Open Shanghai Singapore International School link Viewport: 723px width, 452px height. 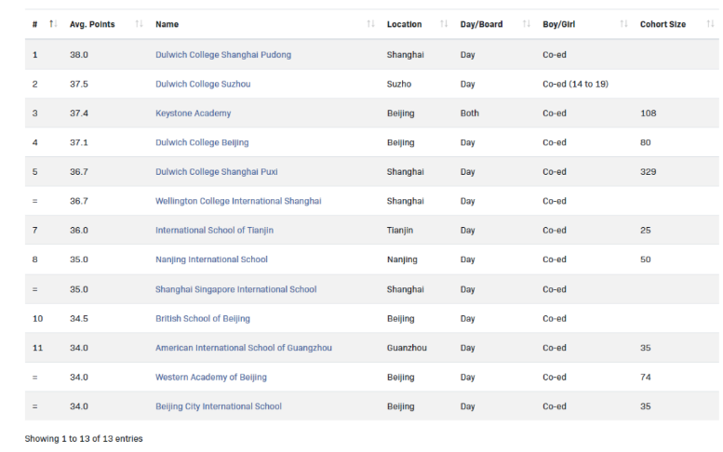tap(235, 289)
